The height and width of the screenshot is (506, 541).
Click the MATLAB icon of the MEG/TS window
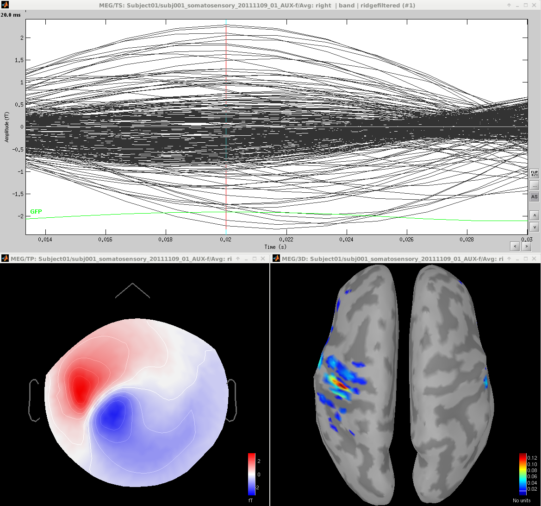point(5,5)
